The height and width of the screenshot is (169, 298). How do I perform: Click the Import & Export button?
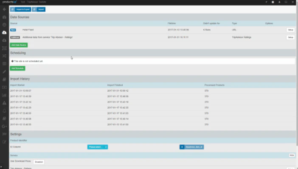pyautogui.click(x=20, y=9)
